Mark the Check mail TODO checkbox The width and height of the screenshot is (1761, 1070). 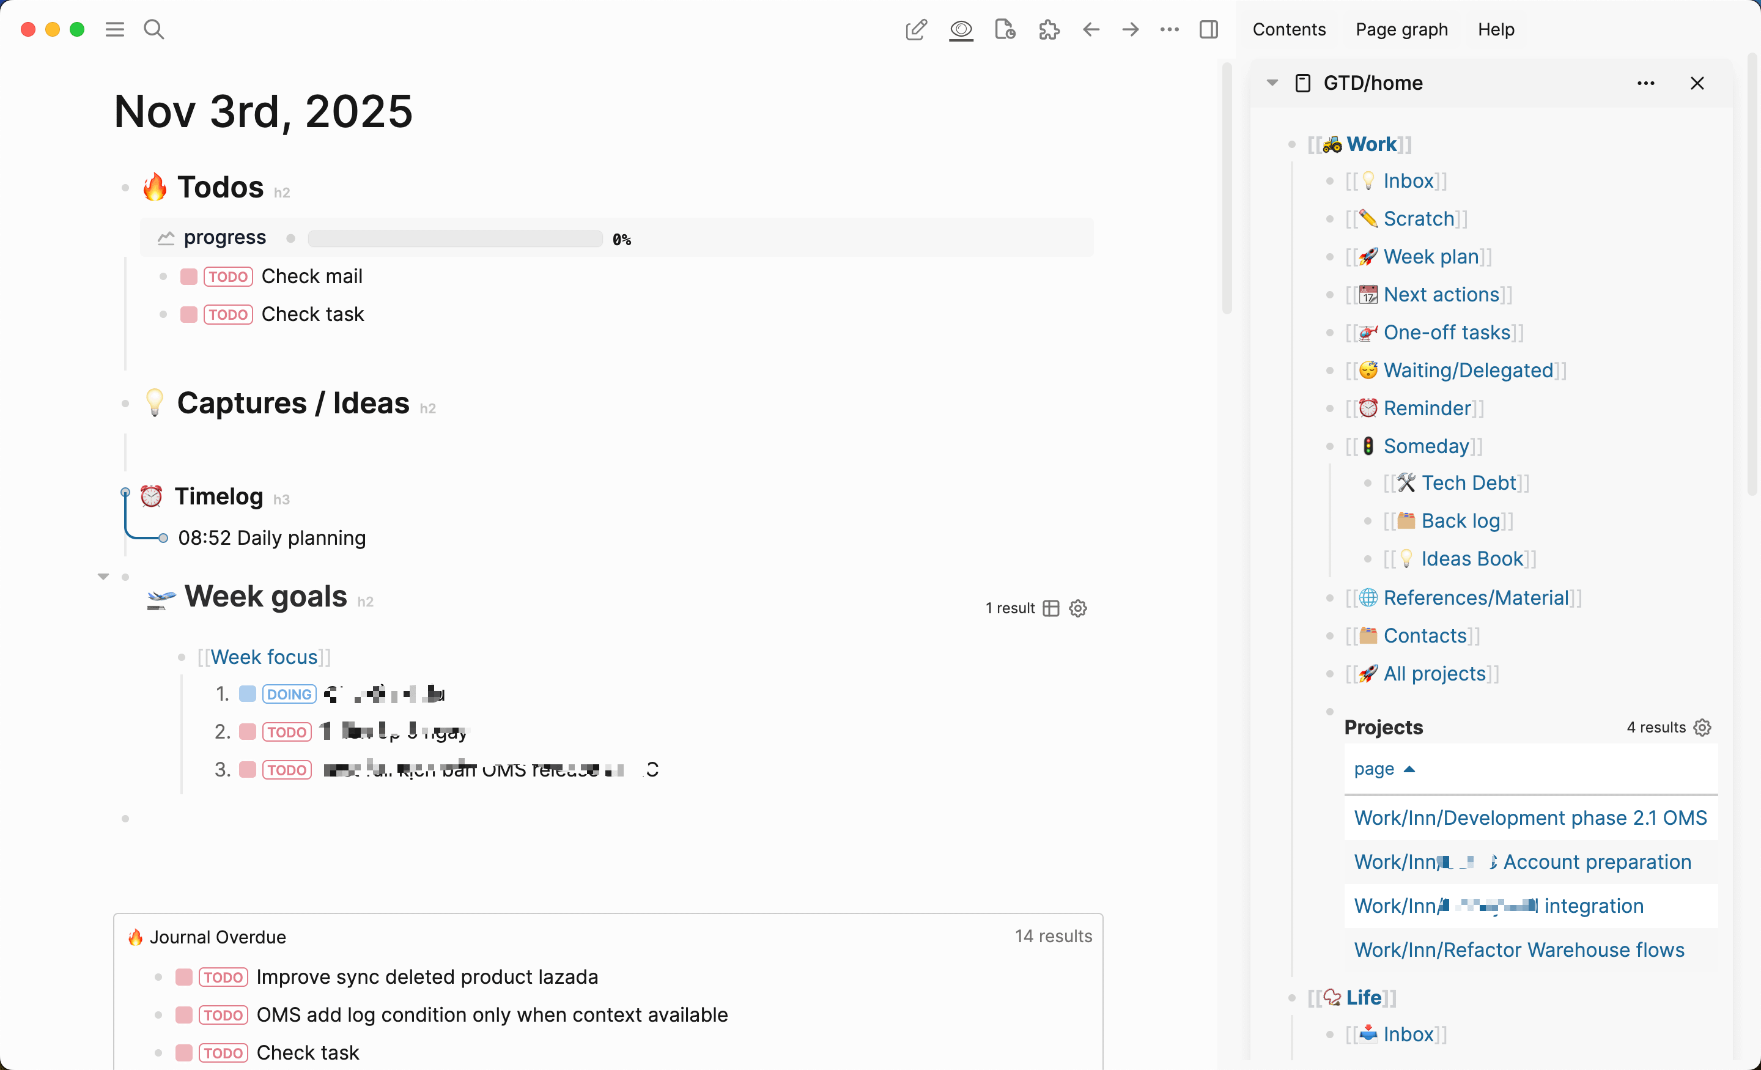click(x=189, y=276)
